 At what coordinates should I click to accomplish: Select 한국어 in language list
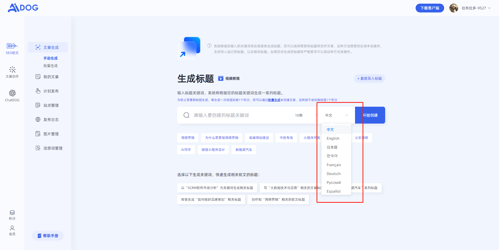[336, 156]
